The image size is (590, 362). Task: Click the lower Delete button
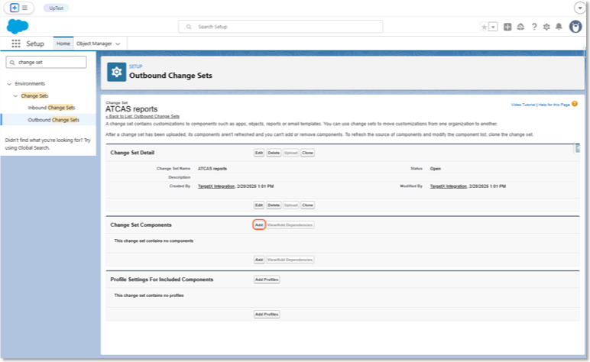[x=274, y=205]
